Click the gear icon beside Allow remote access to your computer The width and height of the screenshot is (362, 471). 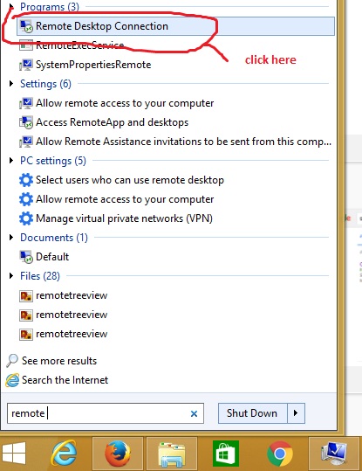pos(26,199)
